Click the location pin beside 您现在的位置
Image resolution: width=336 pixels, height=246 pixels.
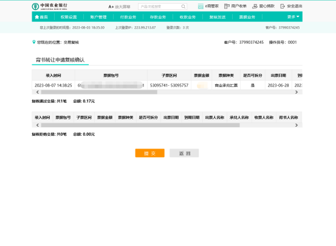tap(33, 42)
